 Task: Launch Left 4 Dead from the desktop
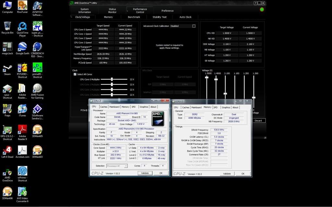click(7, 152)
